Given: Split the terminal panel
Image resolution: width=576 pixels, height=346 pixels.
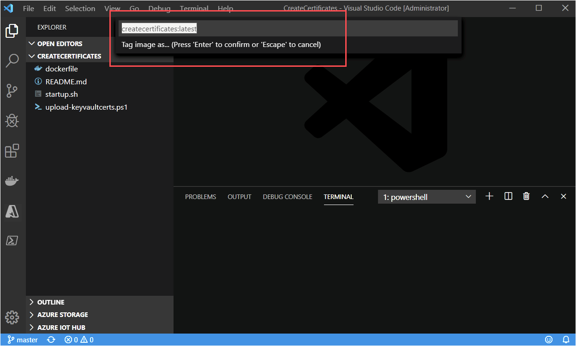Looking at the screenshot, I should 508,196.
